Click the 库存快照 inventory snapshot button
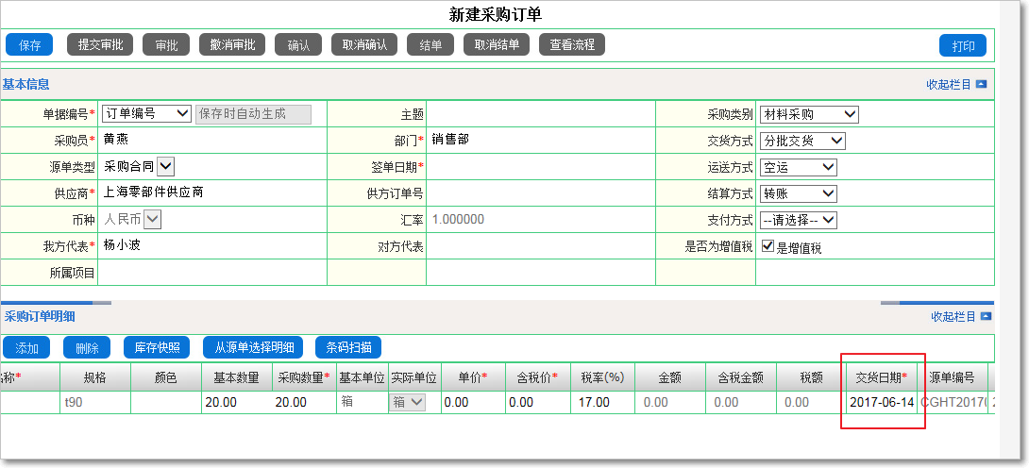The image size is (1029, 468). [x=157, y=347]
